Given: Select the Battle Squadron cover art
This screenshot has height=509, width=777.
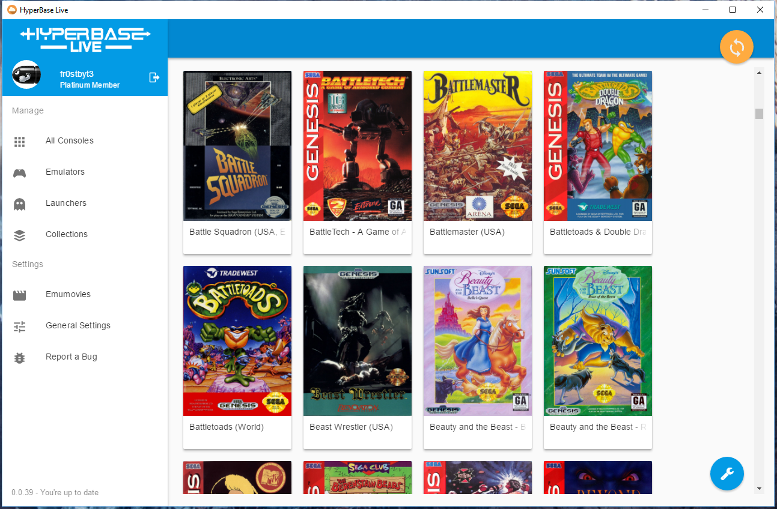Looking at the screenshot, I should click(x=237, y=146).
